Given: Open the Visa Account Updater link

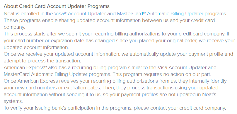Looking at the screenshot, I should 80,13.
